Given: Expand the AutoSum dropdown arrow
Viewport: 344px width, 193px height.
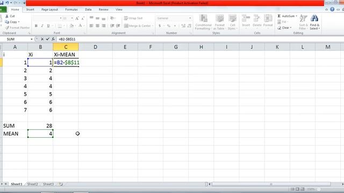Looking at the screenshot, I should (296, 16).
